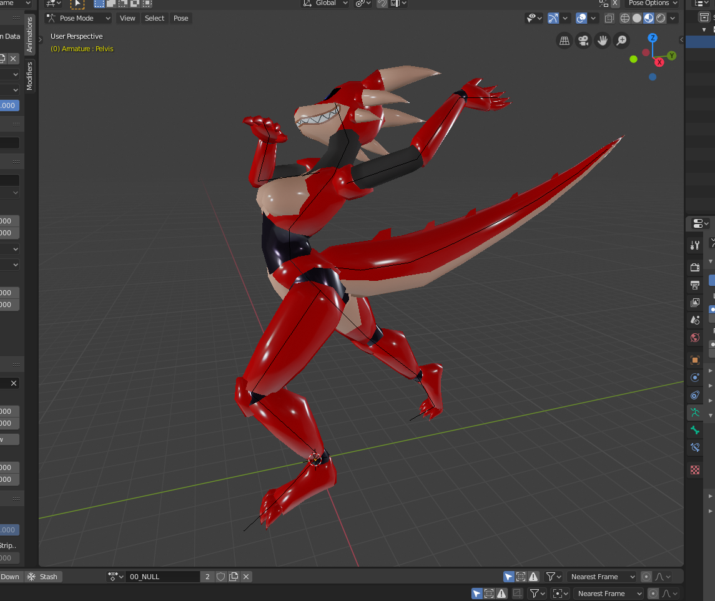The image size is (715, 601).
Task: Open the filters dropdown in upper animation header
Action: pyautogui.click(x=553, y=577)
